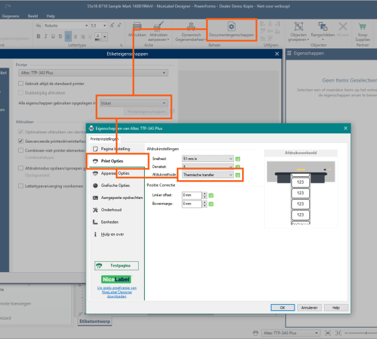Toggle italic formatting
The image size is (377, 339).
tap(46, 36)
